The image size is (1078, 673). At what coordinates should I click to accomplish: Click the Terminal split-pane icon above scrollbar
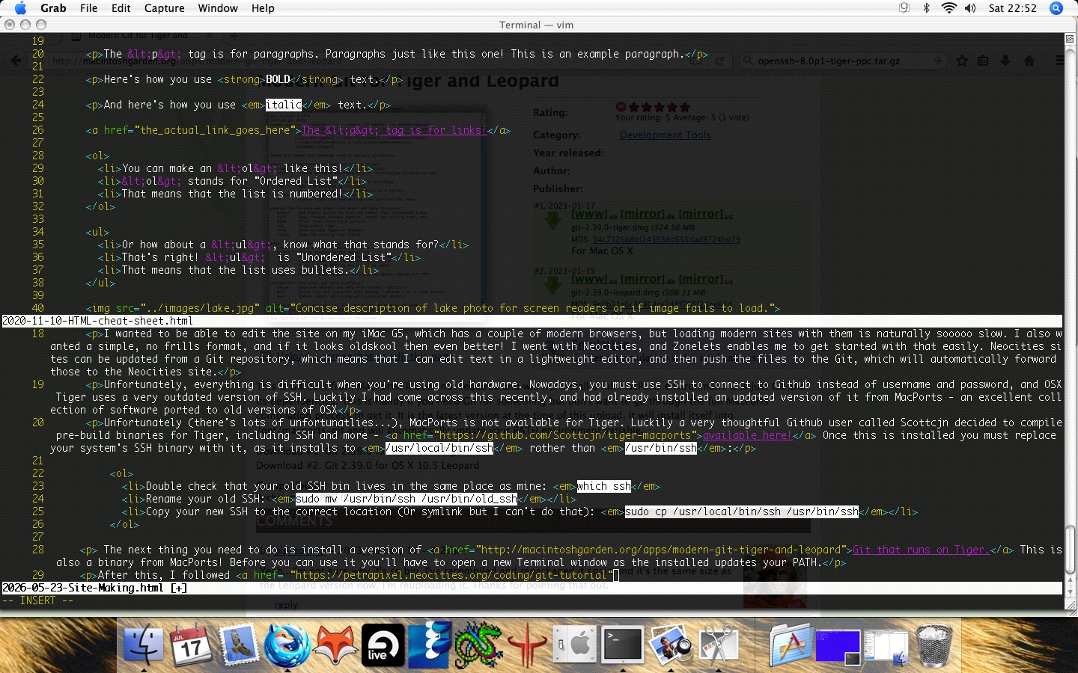1070,38
